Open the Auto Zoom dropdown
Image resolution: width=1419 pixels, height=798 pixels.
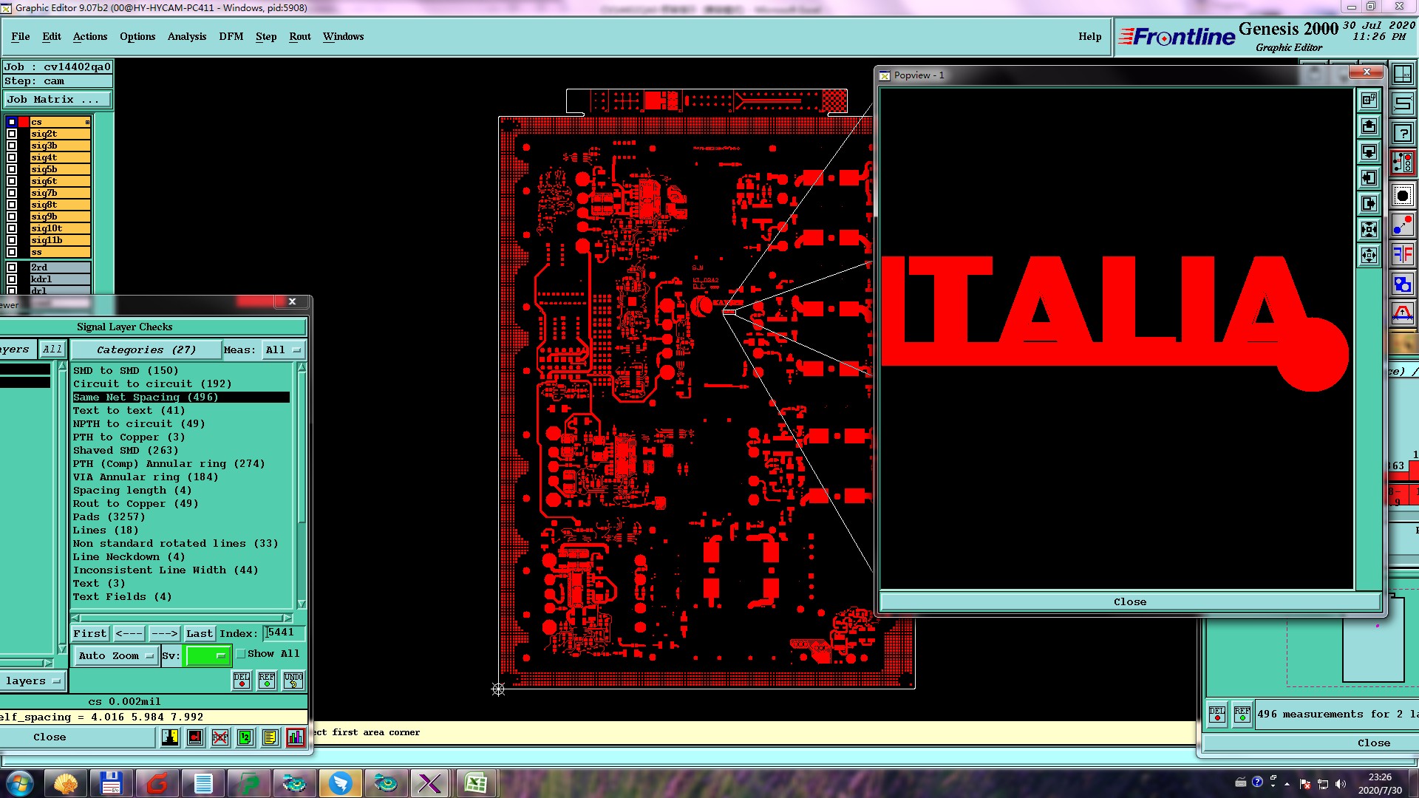tap(117, 656)
